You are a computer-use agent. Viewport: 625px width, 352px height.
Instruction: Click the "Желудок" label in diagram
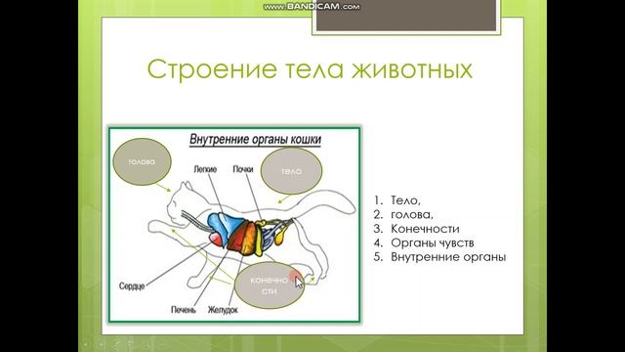223,310
